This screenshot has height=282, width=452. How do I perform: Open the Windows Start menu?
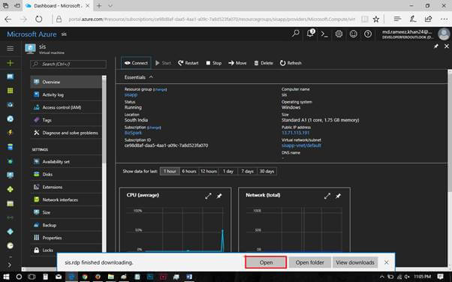[x=6, y=277]
